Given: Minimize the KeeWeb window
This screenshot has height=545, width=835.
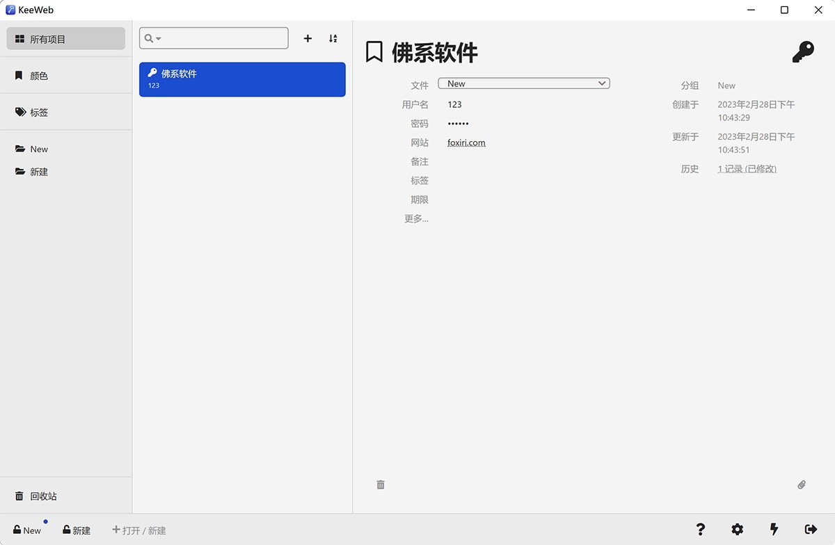Looking at the screenshot, I should [751, 10].
